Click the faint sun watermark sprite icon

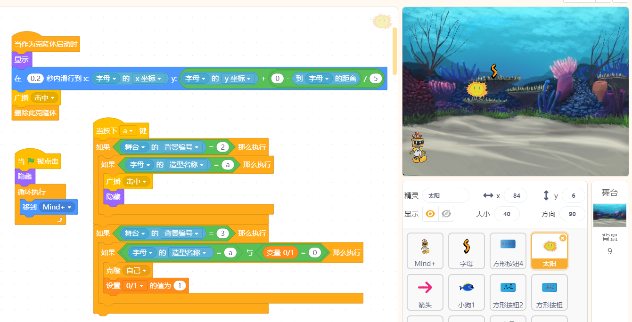point(382,21)
